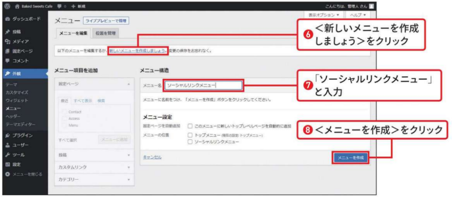This screenshot has height=197, width=452.
Task: Switch to the 位置を管理 tab
Action: tap(105, 33)
